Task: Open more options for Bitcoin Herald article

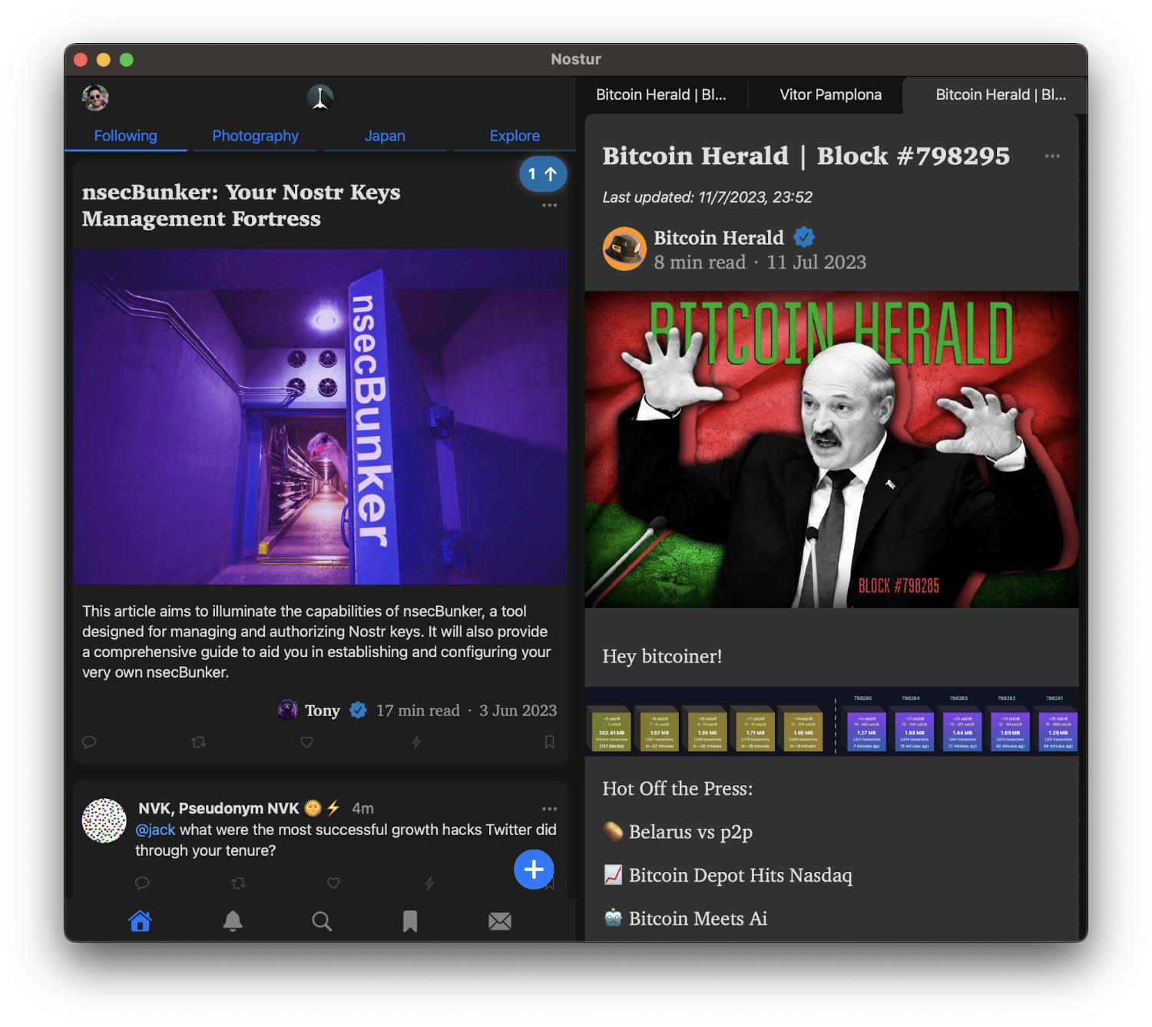Action: pyautogui.click(x=1052, y=156)
